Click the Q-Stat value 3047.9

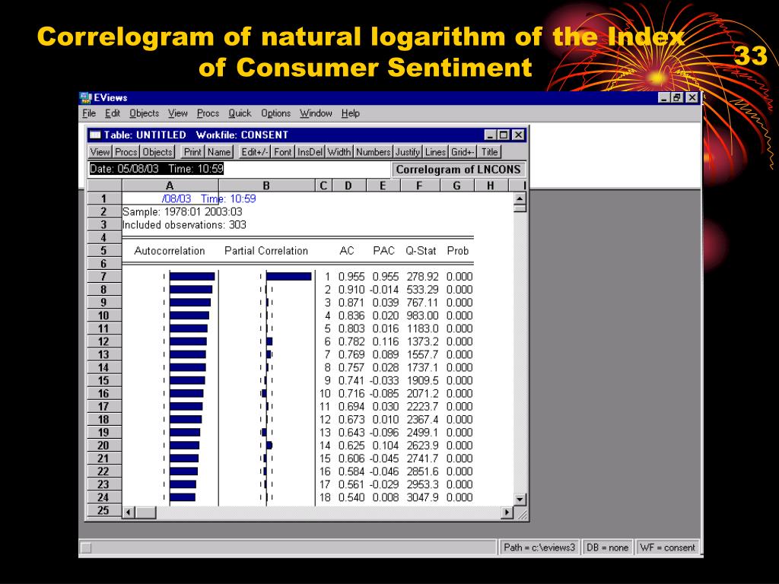(x=422, y=497)
